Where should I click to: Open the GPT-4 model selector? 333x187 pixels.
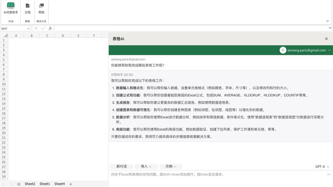322,167
